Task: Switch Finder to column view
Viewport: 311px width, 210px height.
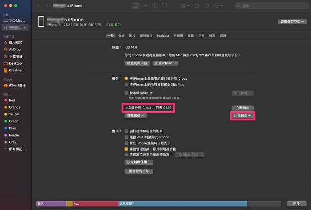Action: coord(155,5)
